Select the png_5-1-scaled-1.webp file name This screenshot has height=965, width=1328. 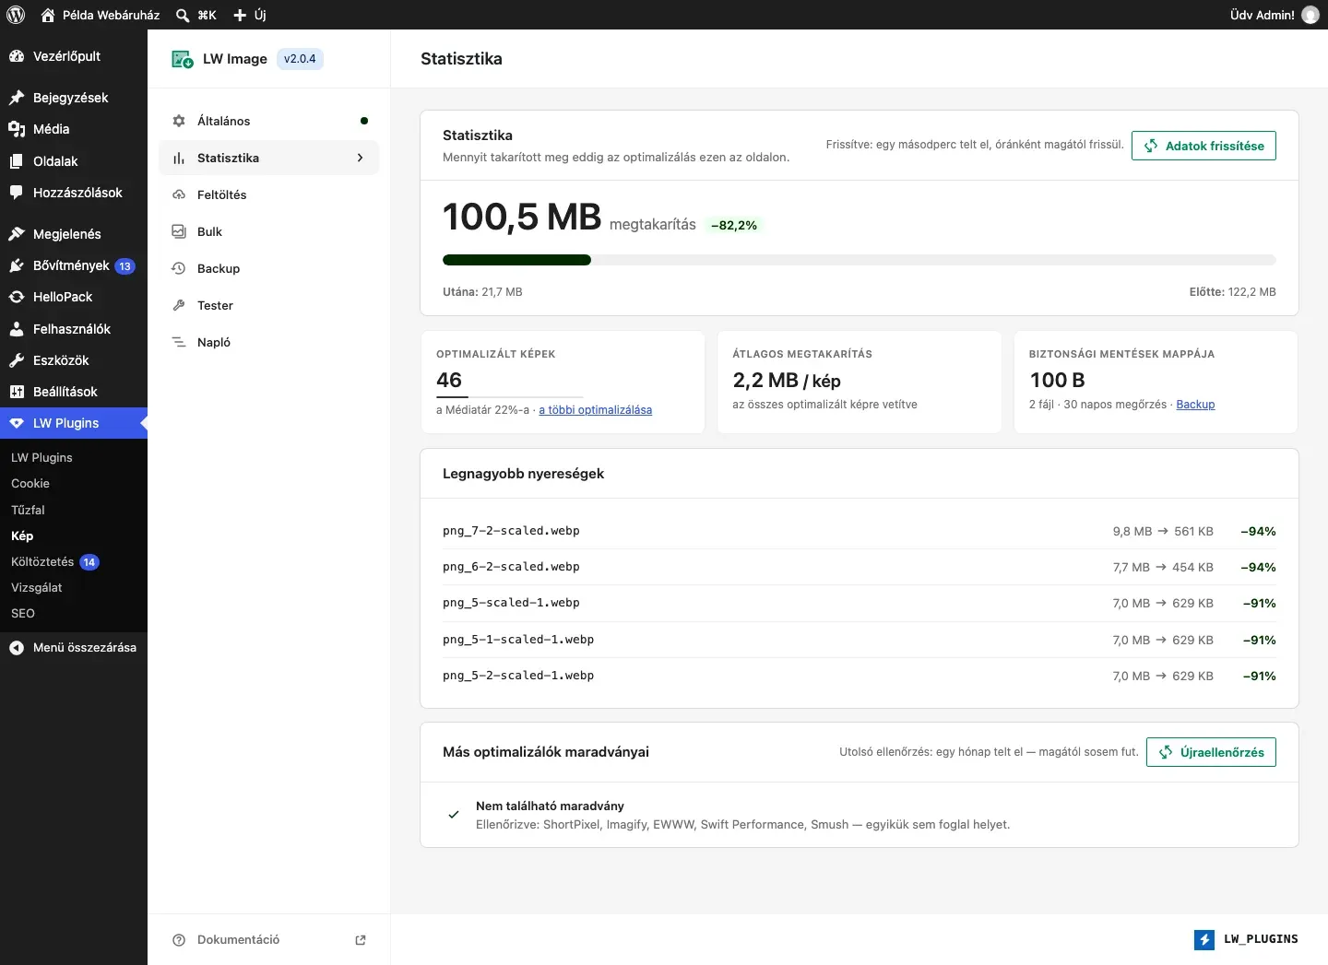point(518,640)
